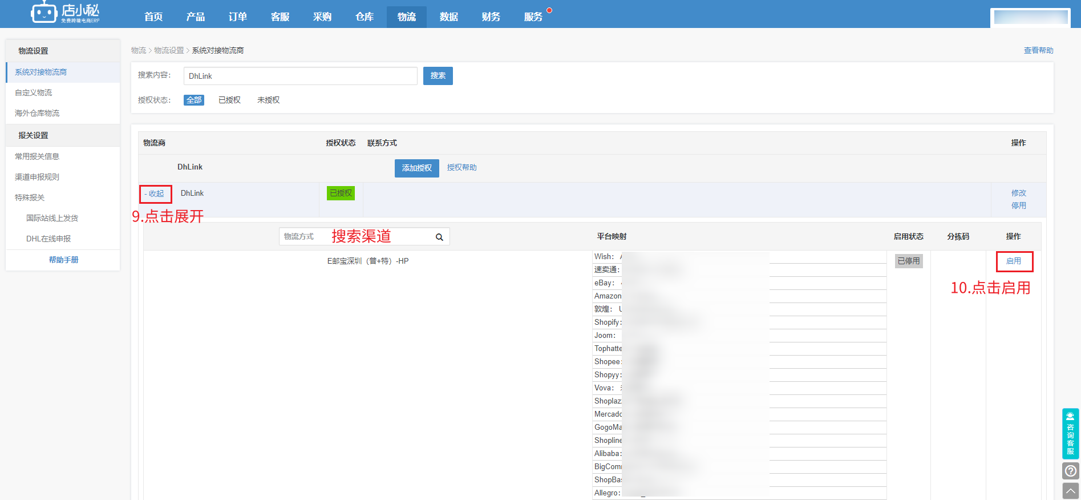Screen dimensions: 1081x500
Task: Open the 首页 menu
Action: [153, 17]
